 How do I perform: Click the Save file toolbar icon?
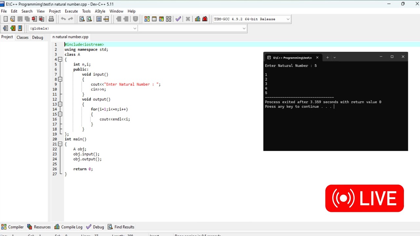(x=20, y=19)
